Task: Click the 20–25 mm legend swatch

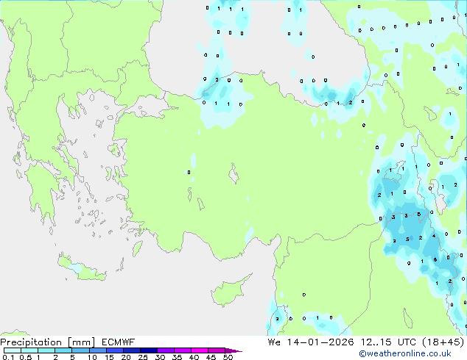Action: [131, 350]
